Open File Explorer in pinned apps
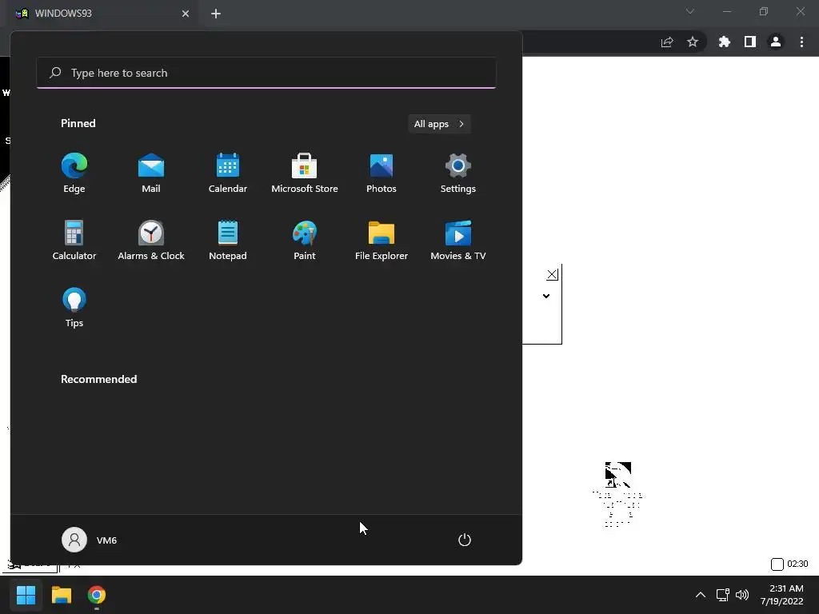This screenshot has width=819, height=614. 382,240
